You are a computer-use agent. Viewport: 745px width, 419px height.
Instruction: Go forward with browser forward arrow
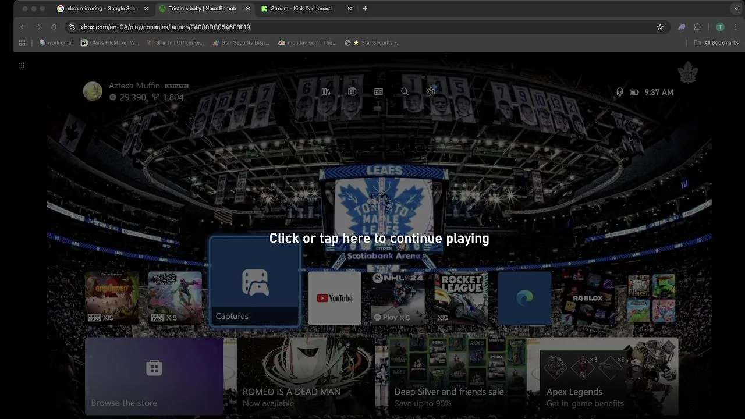[x=38, y=27]
